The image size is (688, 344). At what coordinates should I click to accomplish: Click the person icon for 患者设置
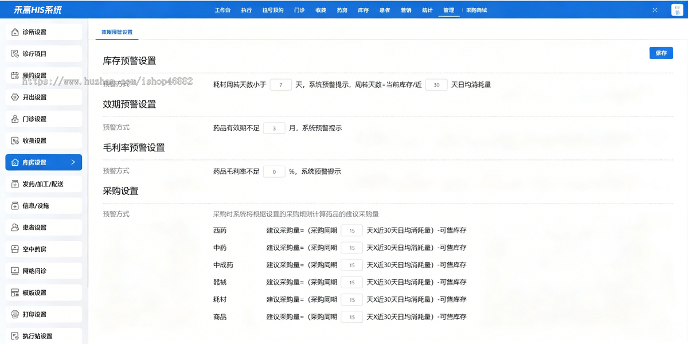tap(15, 228)
